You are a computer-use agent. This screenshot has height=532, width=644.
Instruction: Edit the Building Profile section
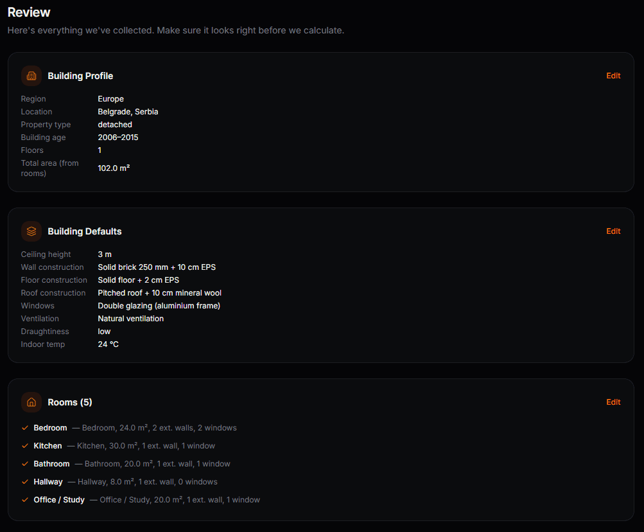click(613, 76)
